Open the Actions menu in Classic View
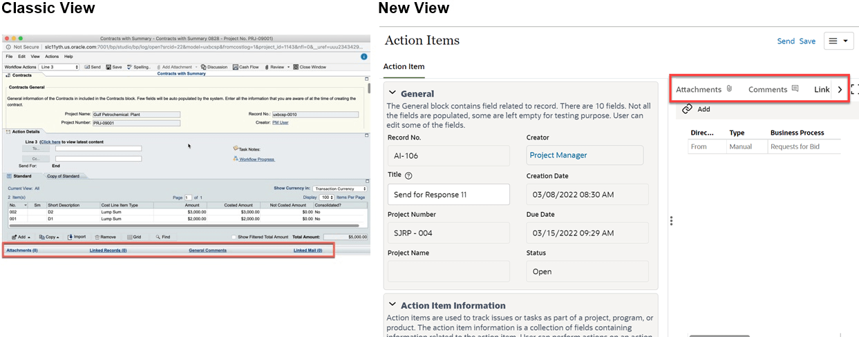The height and width of the screenshot is (337, 859). (52, 57)
